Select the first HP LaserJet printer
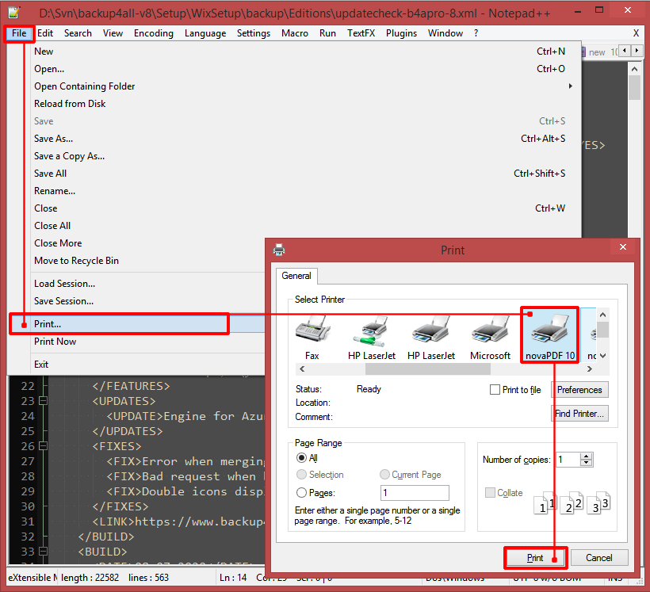Viewport: 650px width, 592px height. point(372,338)
